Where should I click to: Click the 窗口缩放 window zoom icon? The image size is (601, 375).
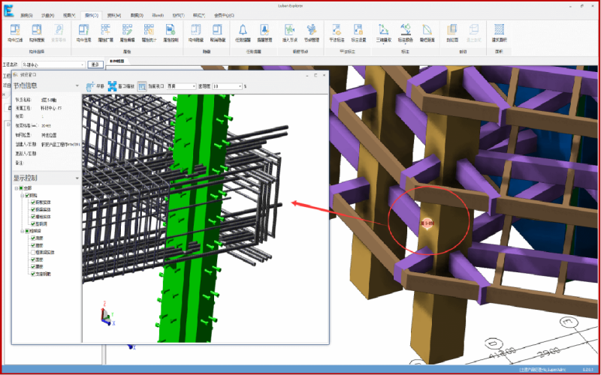click(x=112, y=86)
